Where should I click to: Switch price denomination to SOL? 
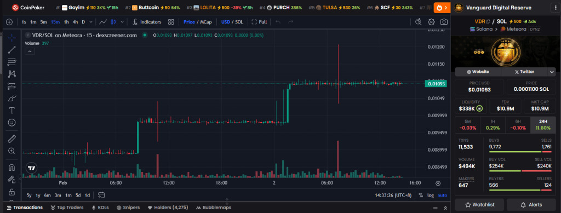(239, 22)
